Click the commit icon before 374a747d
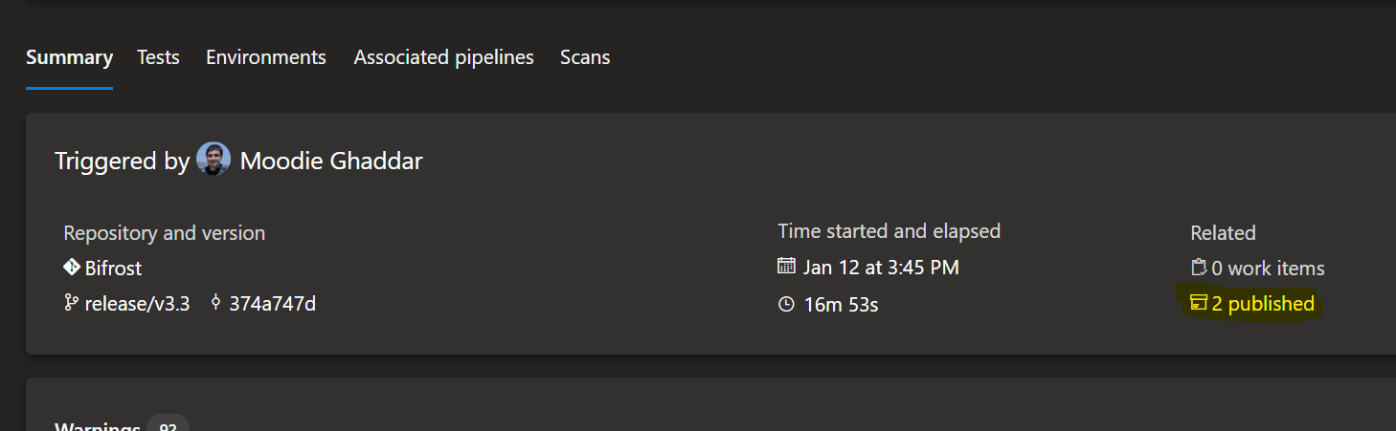The width and height of the screenshot is (1396, 431). [215, 304]
